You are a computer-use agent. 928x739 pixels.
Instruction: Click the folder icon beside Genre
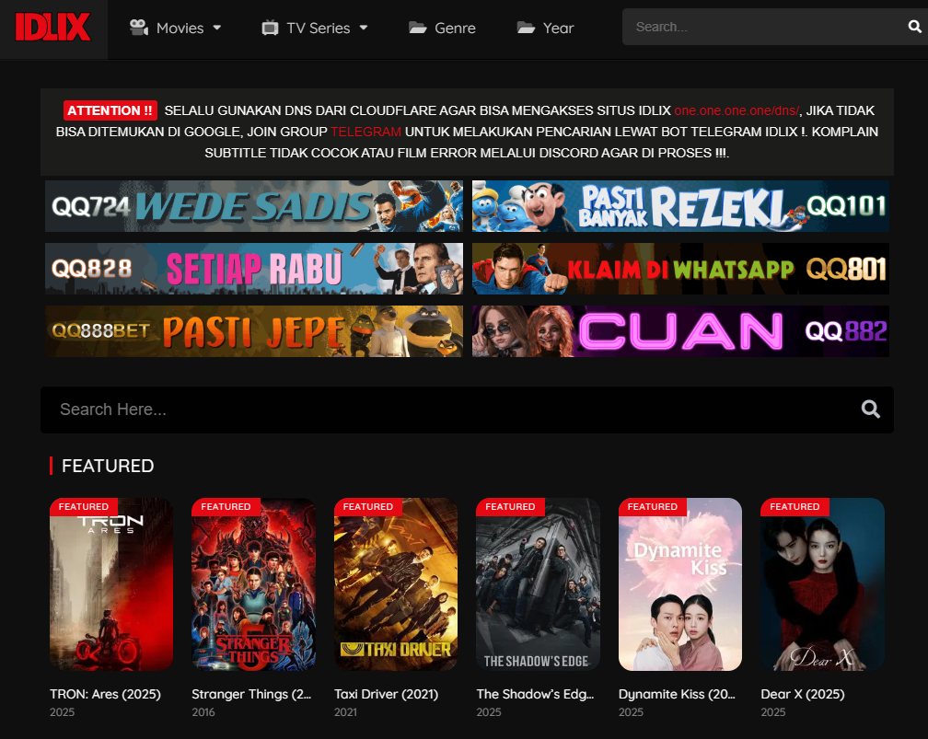tap(418, 28)
